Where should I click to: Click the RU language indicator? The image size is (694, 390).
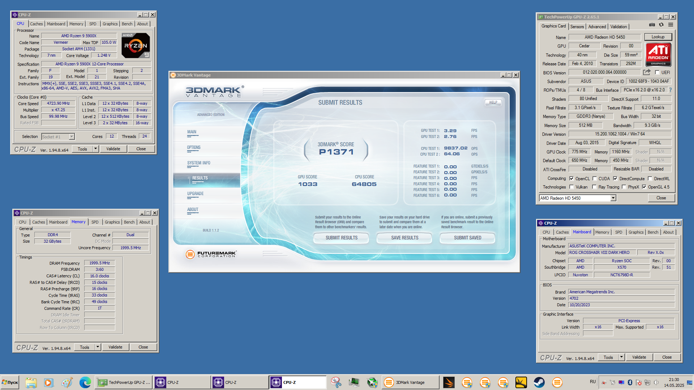593,382
